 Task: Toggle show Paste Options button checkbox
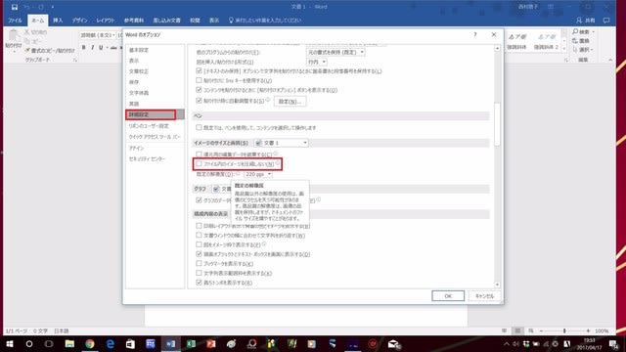coord(199,90)
